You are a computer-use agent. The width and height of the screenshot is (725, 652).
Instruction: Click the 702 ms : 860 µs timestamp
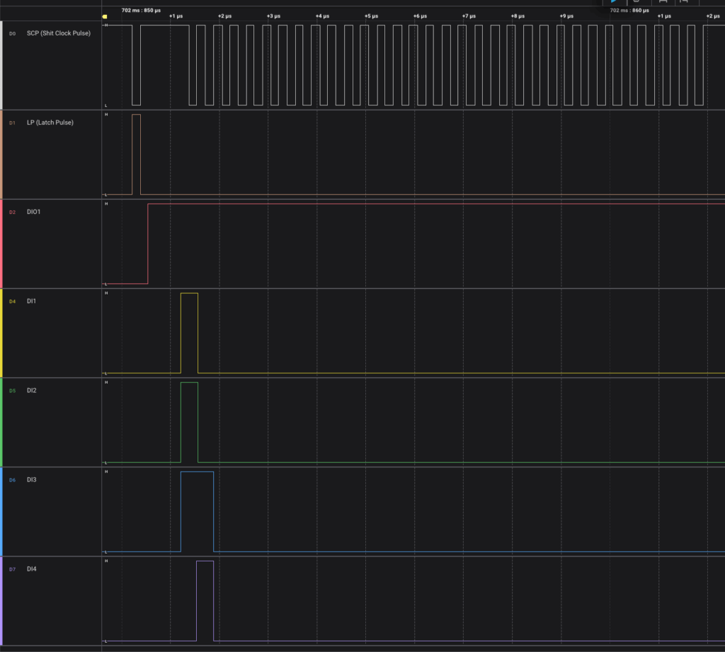[629, 11]
